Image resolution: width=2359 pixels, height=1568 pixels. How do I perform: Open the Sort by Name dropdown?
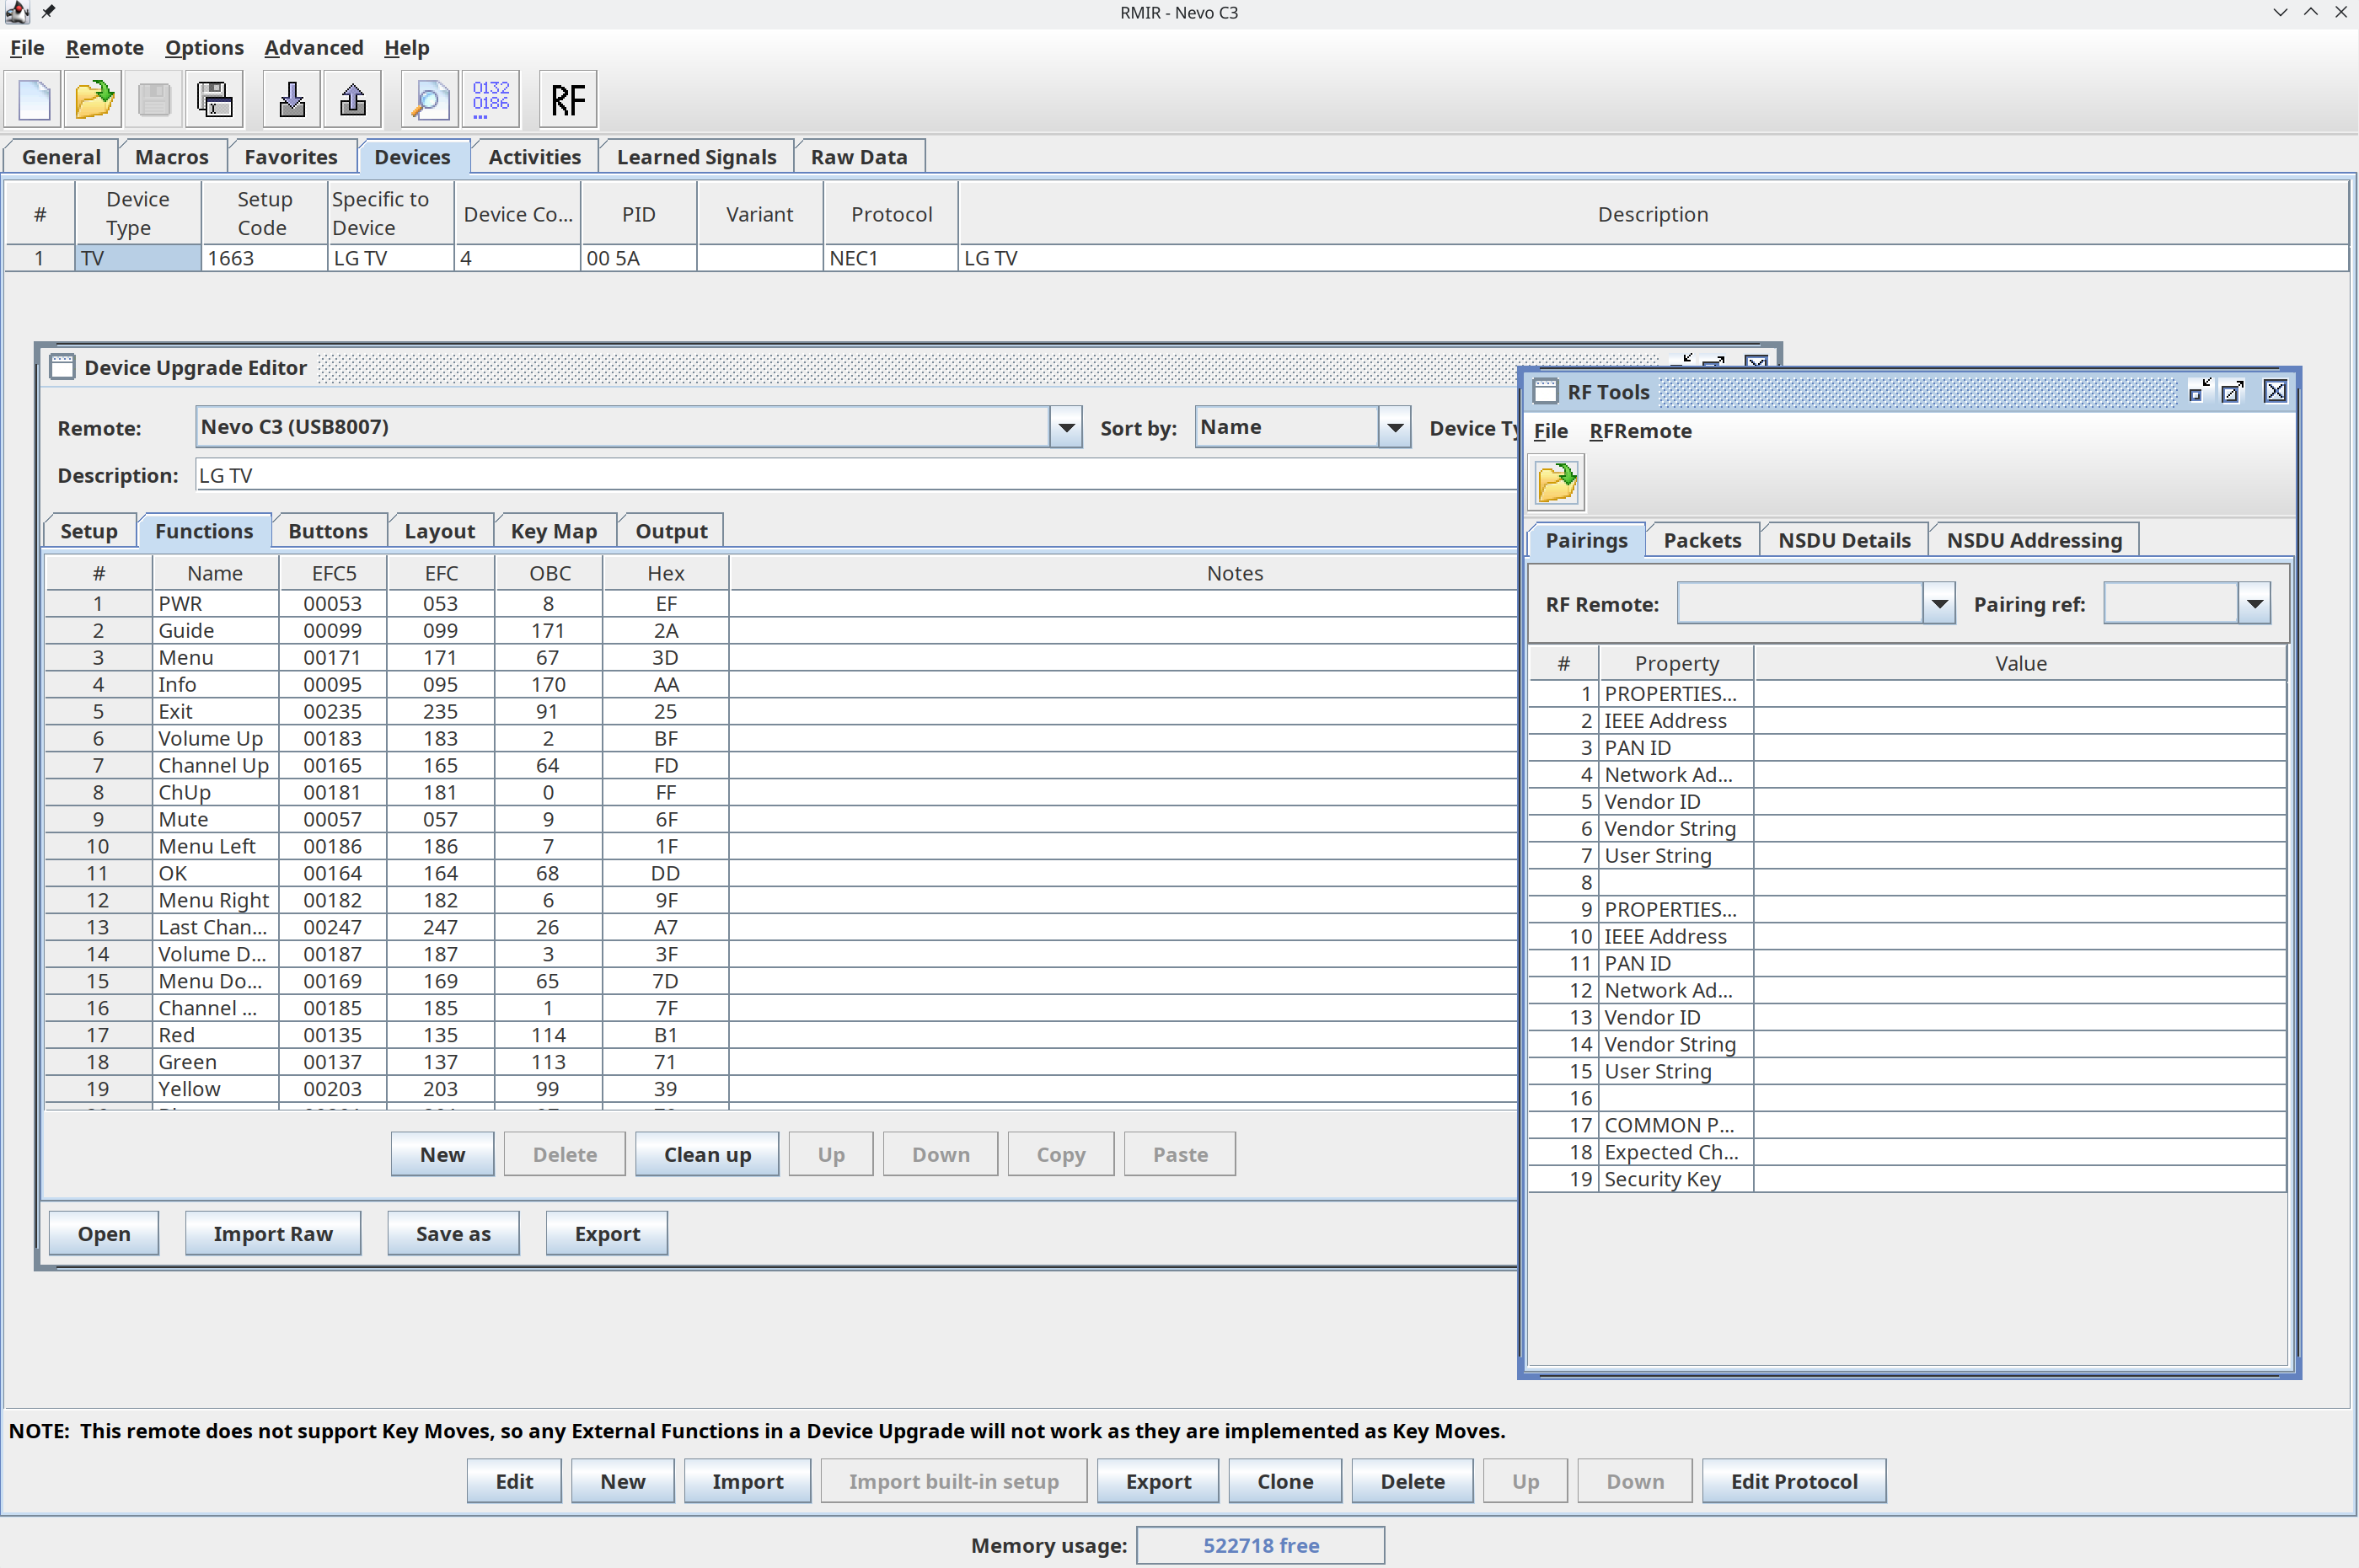coord(1395,428)
